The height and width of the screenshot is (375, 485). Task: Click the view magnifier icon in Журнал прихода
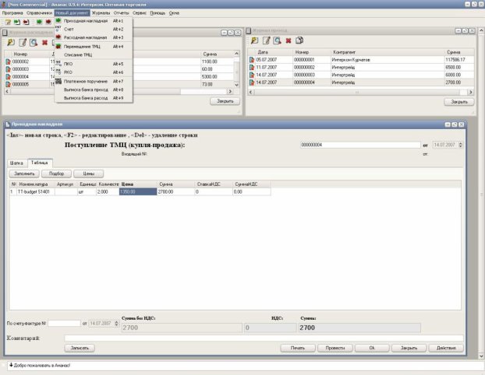pos(277,40)
